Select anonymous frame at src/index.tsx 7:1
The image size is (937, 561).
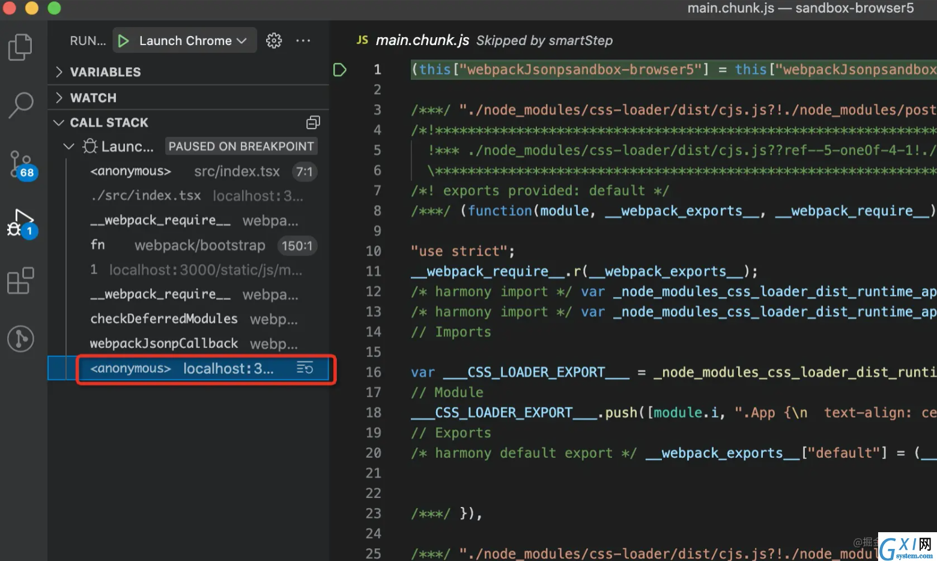pyautogui.click(x=188, y=172)
